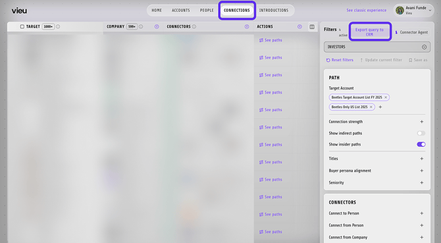
Task: Click the 1000+ count badge
Action: [48, 26]
